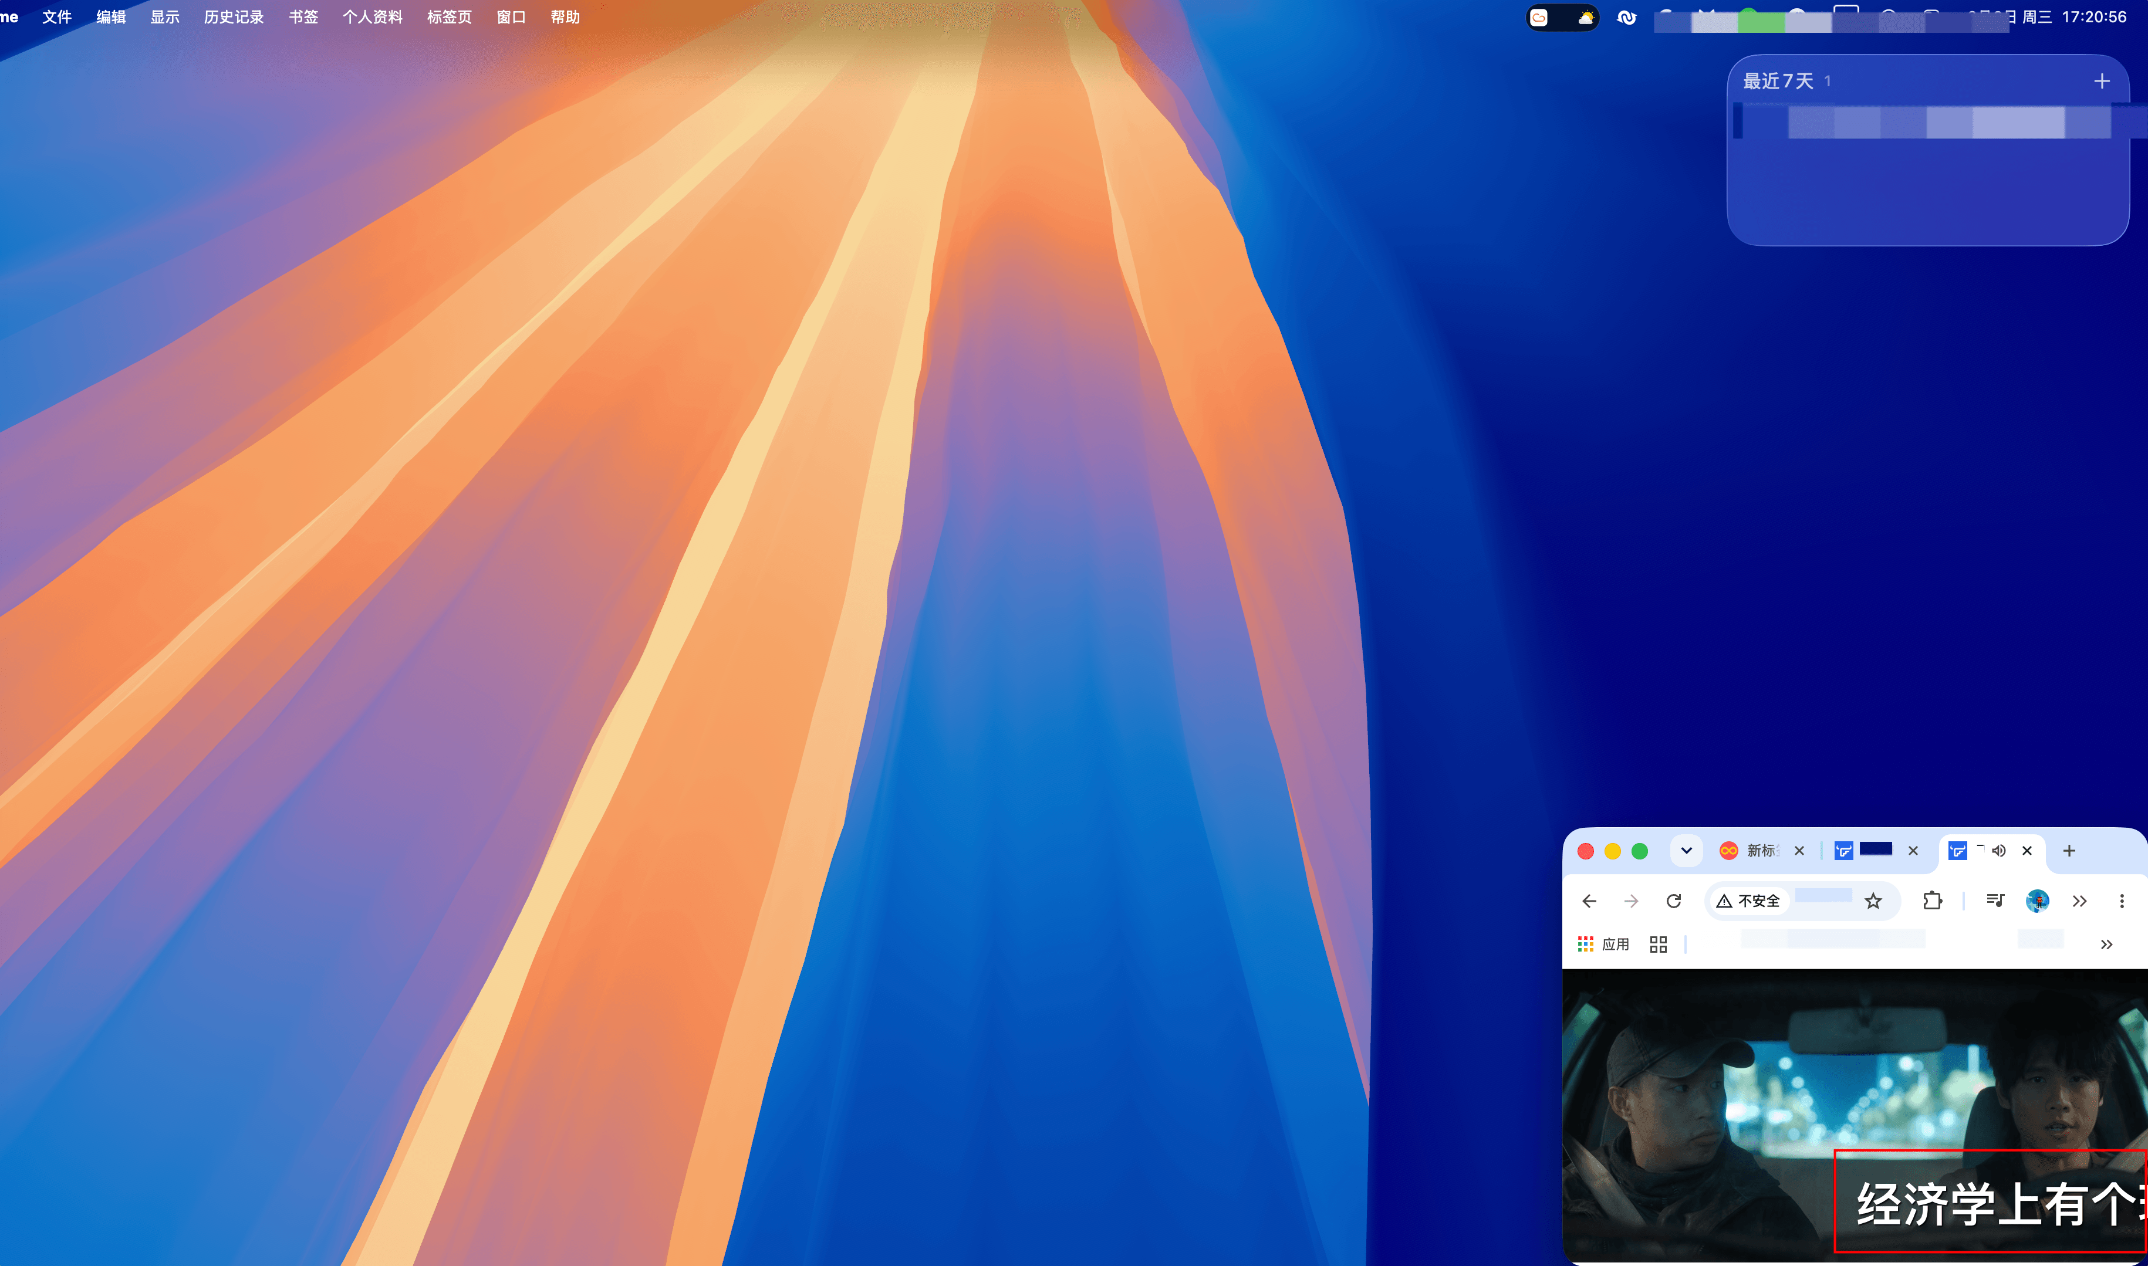
Task: Open the 帮助 menu
Action: pos(565,17)
